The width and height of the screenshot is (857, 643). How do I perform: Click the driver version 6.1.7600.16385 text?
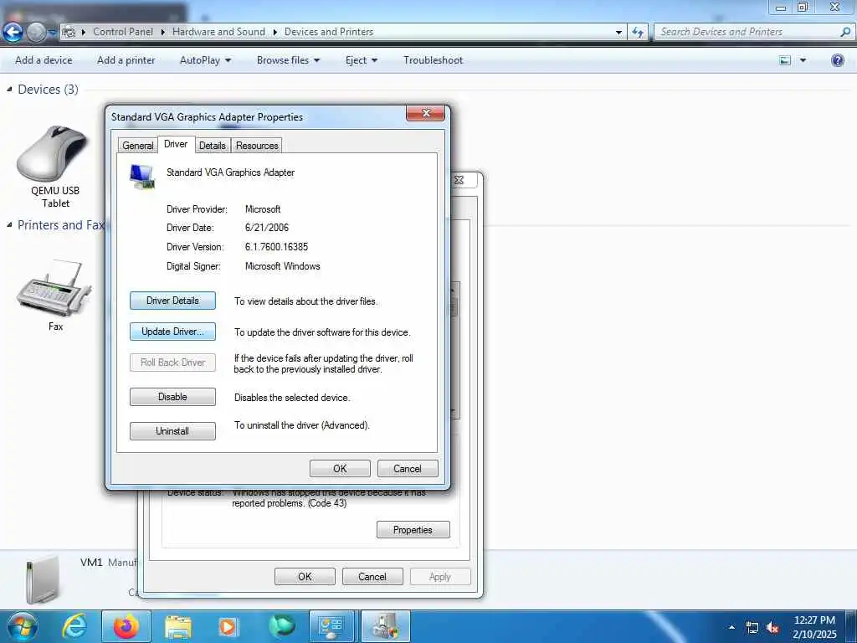click(276, 247)
